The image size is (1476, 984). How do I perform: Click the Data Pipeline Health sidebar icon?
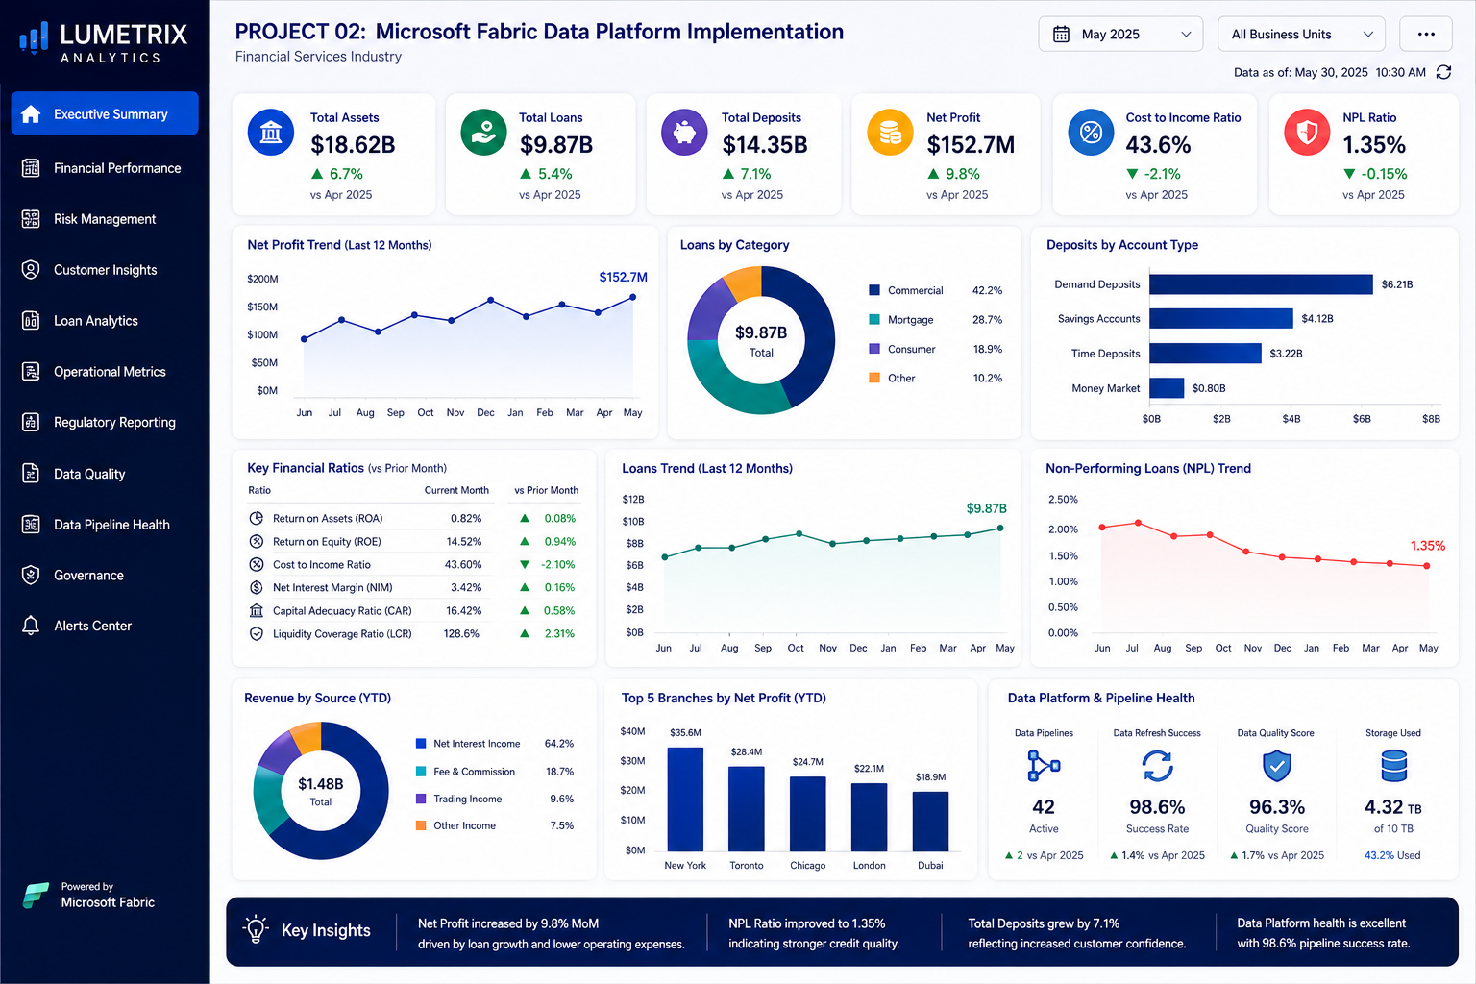31,525
